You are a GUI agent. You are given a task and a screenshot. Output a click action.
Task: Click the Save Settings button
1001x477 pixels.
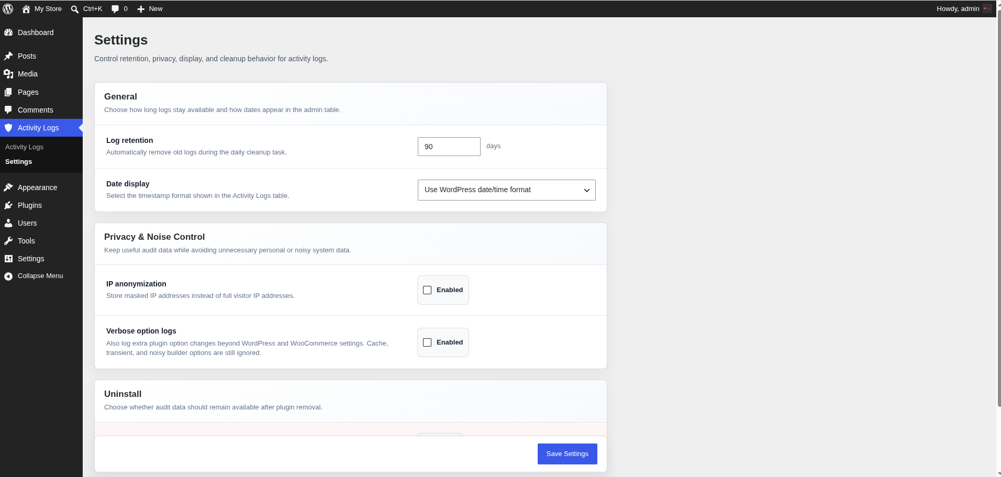[567, 454]
